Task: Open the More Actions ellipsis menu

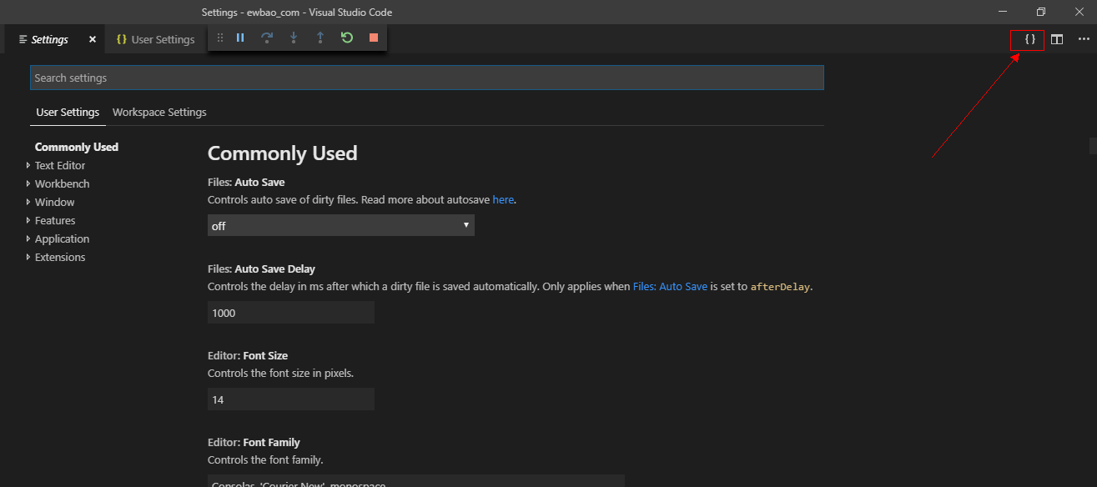Action: [1084, 39]
